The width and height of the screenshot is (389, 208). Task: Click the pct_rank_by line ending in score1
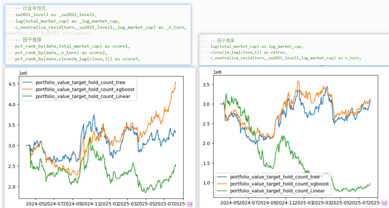[x=72, y=46]
